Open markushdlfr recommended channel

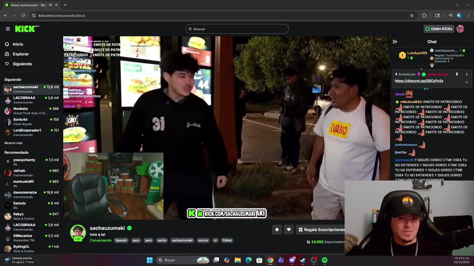(x=31, y=184)
